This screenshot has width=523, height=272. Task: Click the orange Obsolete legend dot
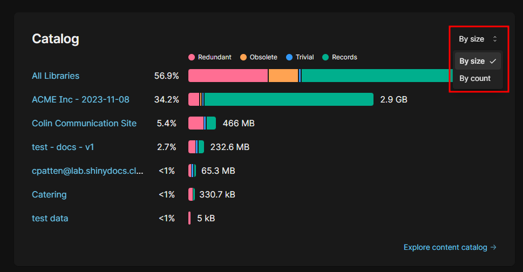click(x=243, y=57)
